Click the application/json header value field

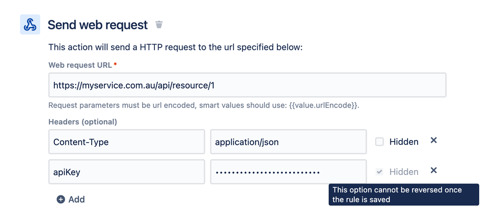point(288,142)
